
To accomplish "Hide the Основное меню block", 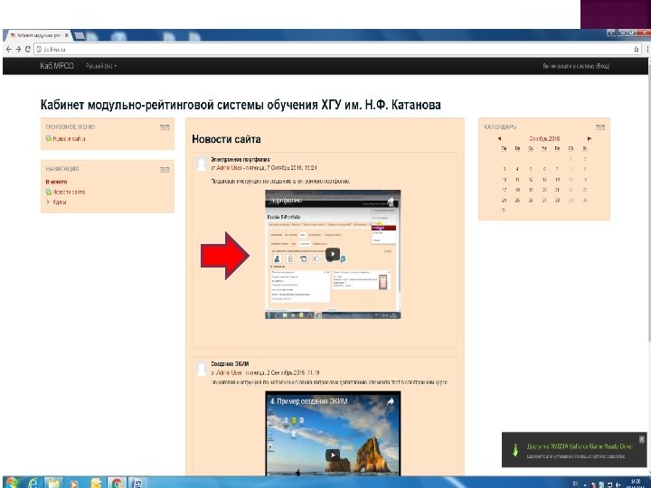I will [162, 127].
